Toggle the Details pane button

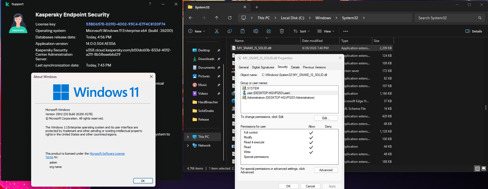[474, 31]
